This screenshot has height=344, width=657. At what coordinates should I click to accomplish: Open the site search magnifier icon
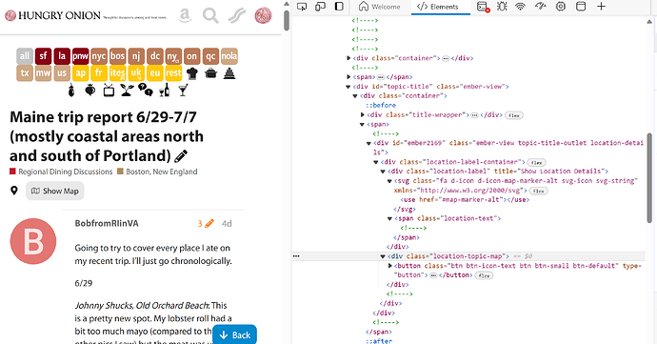[x=210, y=15]
